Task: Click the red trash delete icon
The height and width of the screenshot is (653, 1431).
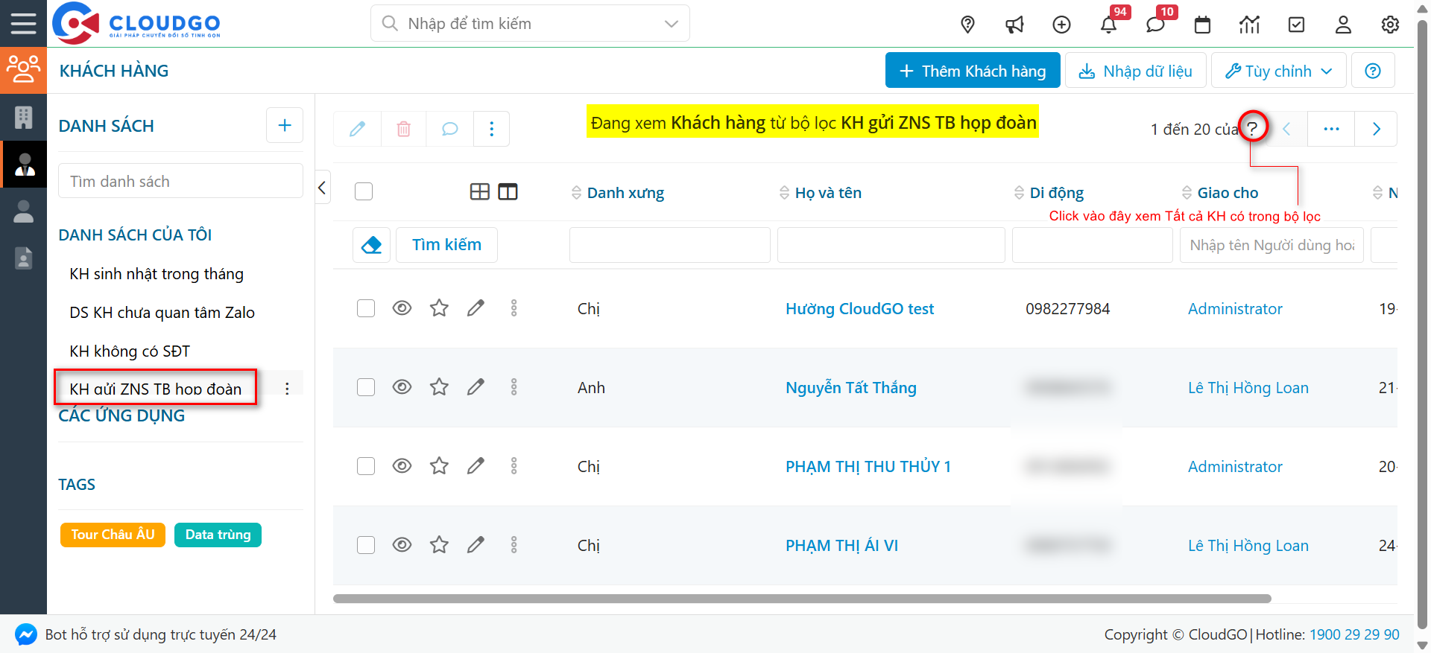Action: (x=403, y=129)
